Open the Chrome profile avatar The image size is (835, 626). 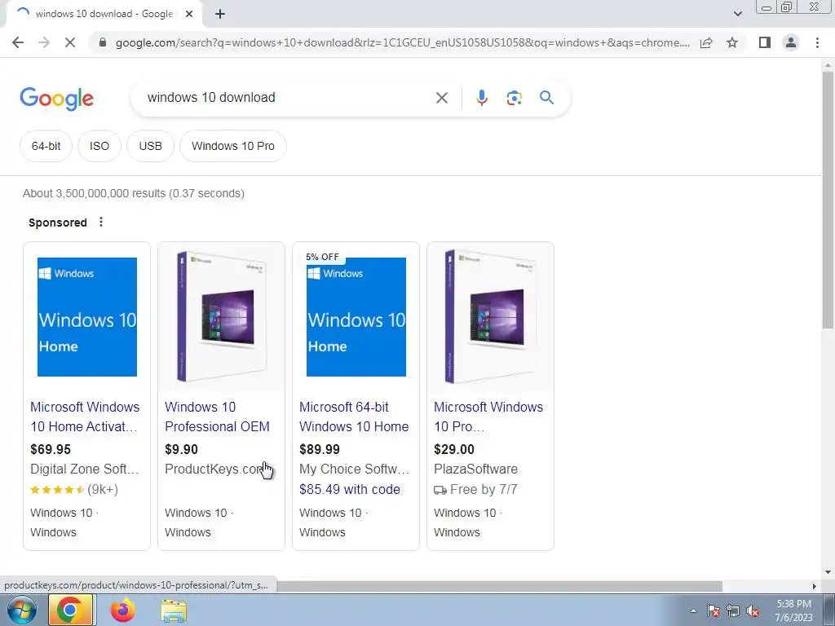pos(791,42)
